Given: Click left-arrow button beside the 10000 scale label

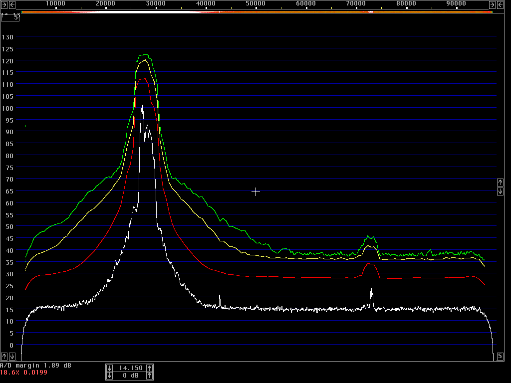Looking at the screenshot, I should (x=12, y=4).
